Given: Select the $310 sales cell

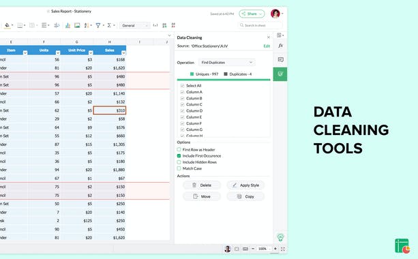Looking at the screenshot, I should point(110,110).
